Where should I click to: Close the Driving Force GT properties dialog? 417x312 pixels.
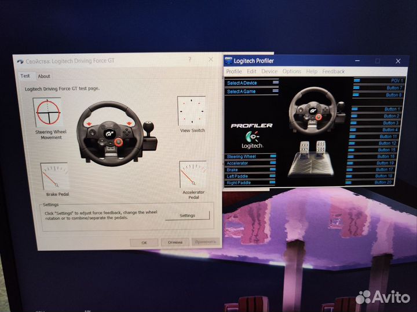click(x=211, y=59)
